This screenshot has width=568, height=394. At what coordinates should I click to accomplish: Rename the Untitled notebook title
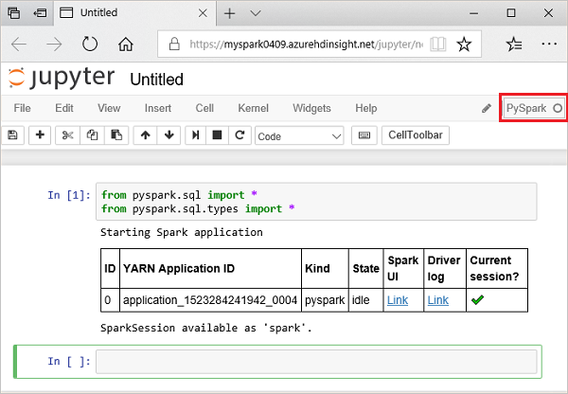tap(156, 80)
